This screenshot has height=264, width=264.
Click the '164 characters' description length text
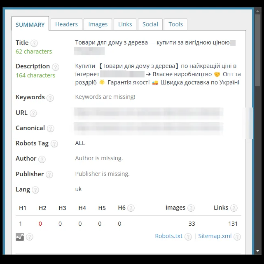35,75
